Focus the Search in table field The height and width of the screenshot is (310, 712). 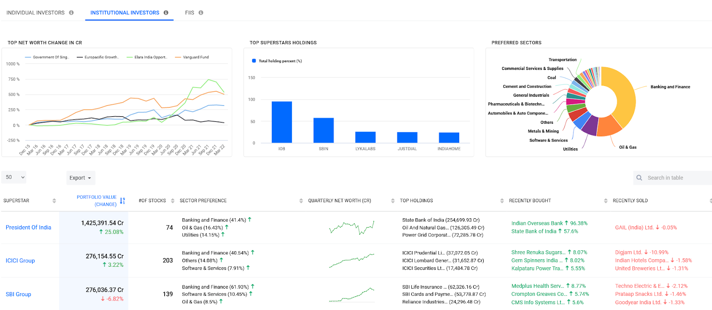tap(672, 178)
